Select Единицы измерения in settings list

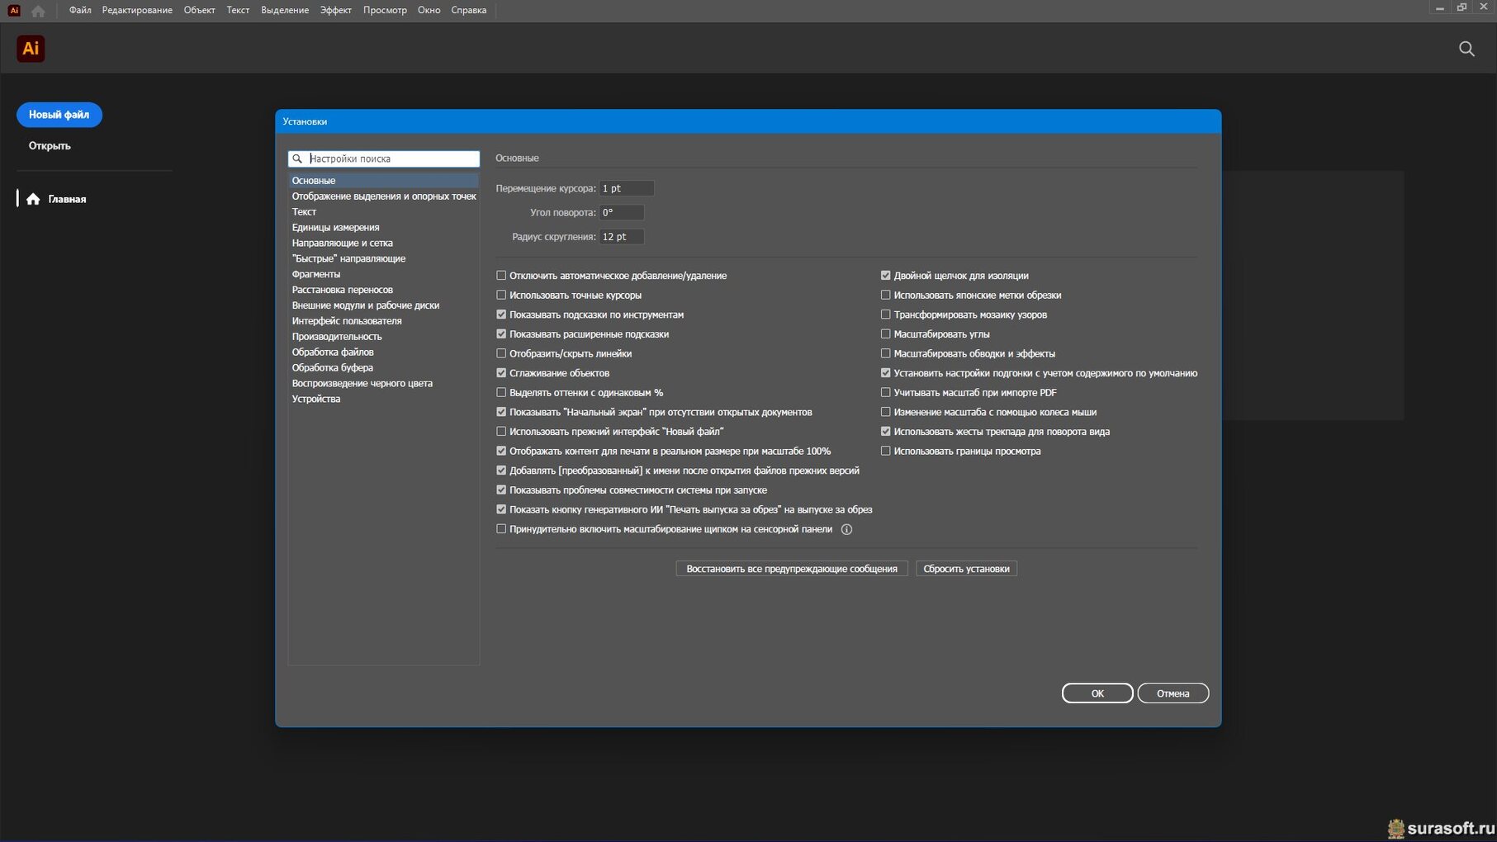(x=335, y=227)
